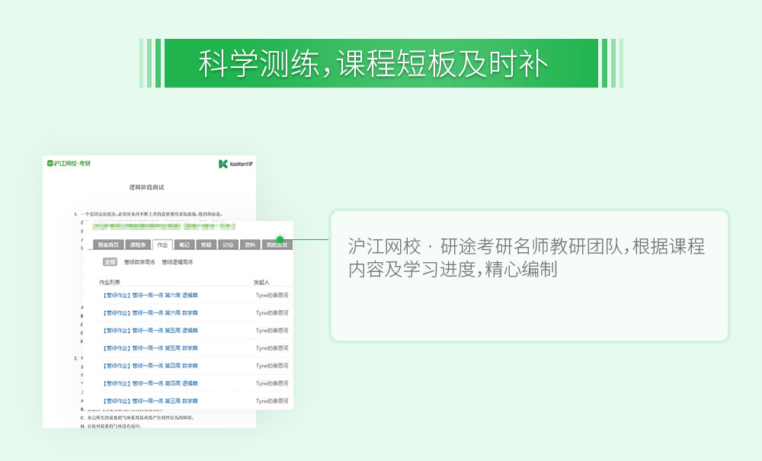Screen dimensions: 762x461
Task: Open 管综一周一练 第三周 数学篇 homework
Action: pyautogui.click(x=150, y=401)
